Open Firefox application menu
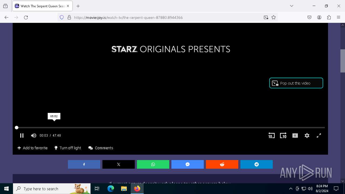 click(339, 17)
